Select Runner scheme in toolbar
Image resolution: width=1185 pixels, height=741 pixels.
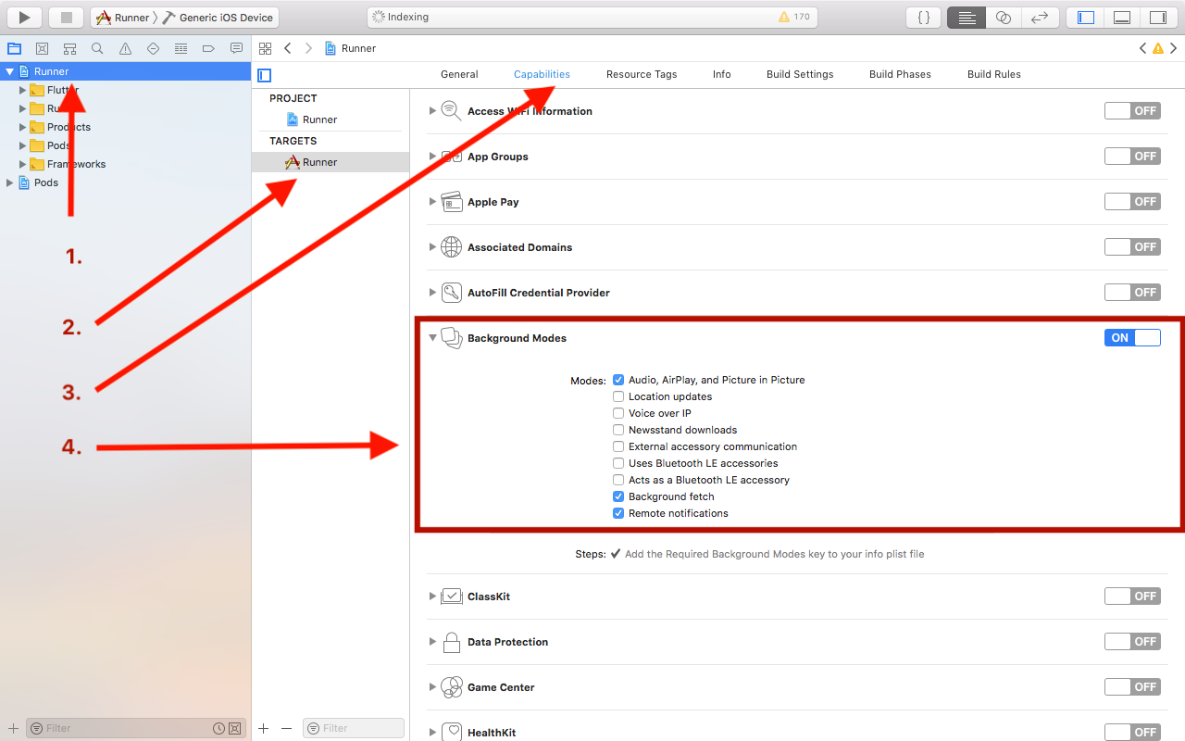point(123,18)
